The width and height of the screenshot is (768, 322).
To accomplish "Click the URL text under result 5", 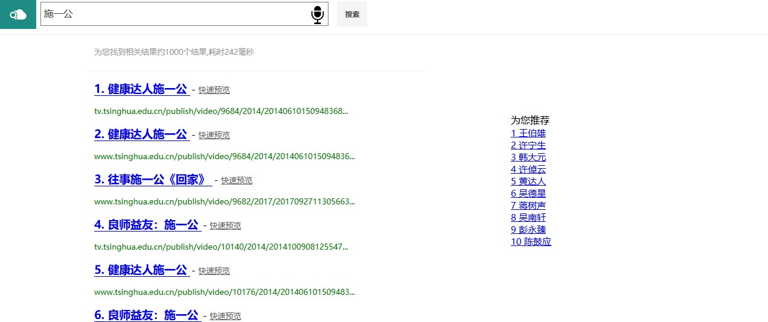I will (x=225, y=292).
